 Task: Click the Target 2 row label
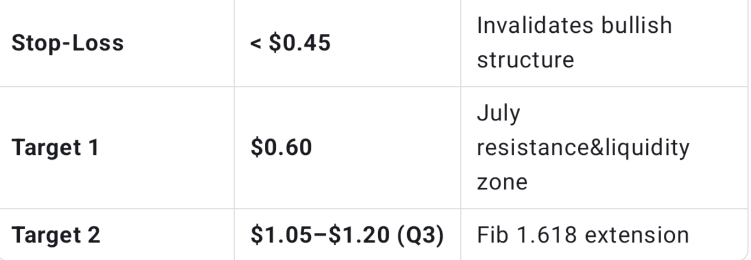tap(56, 235)
